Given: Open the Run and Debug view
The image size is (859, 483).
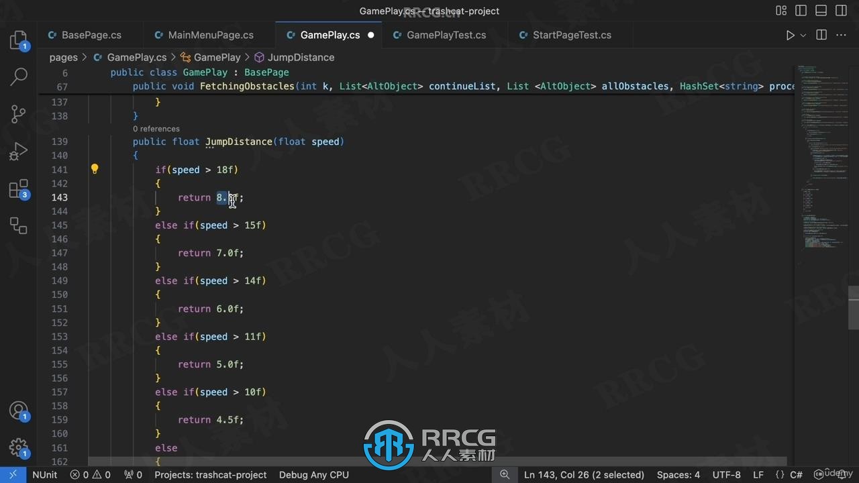Looking at the screenshot, I should click(18, 152).
